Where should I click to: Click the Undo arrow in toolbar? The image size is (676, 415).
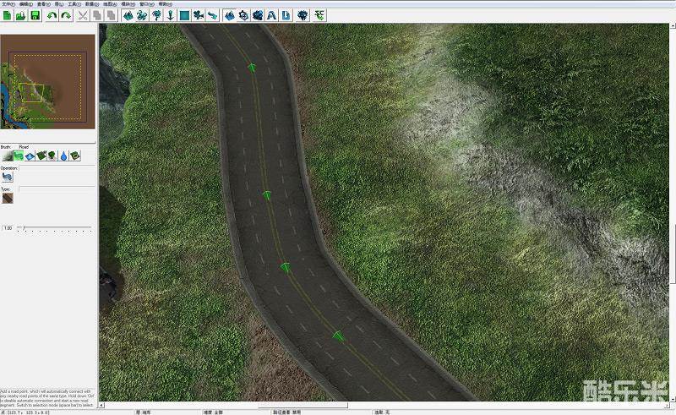point(52,15)
